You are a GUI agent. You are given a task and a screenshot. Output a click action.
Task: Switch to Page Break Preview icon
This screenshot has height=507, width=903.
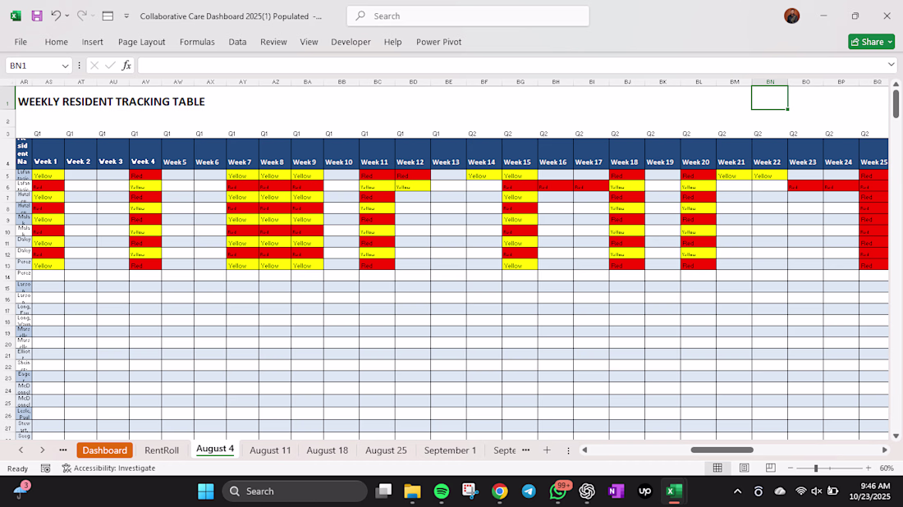tap(771, 468)
